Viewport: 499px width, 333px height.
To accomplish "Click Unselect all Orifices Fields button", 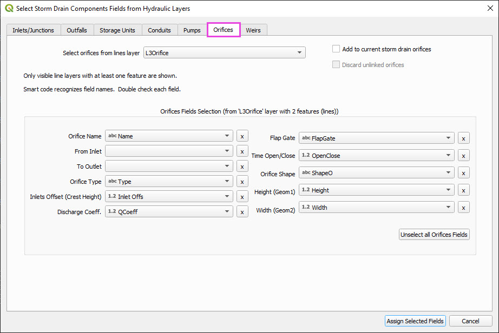I will 434,235.
